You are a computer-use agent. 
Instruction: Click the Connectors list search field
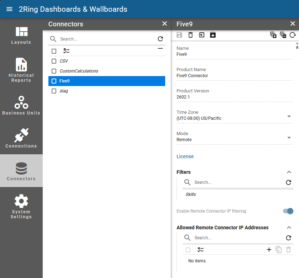107,39
